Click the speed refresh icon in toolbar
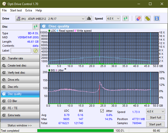This screenshot has width=168, height=133. click(126, 19)
